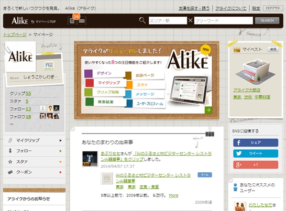Screen dimensions: 286x211
Task: Click the SEARCH button
Action: (x=267, y=20)
